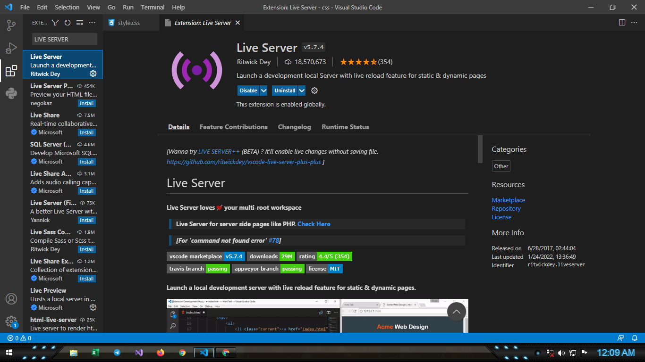Switch to the Changelog tab
The width and height of the screenshot is (645, 362).
pyautogui.click(x=295, y=127)
